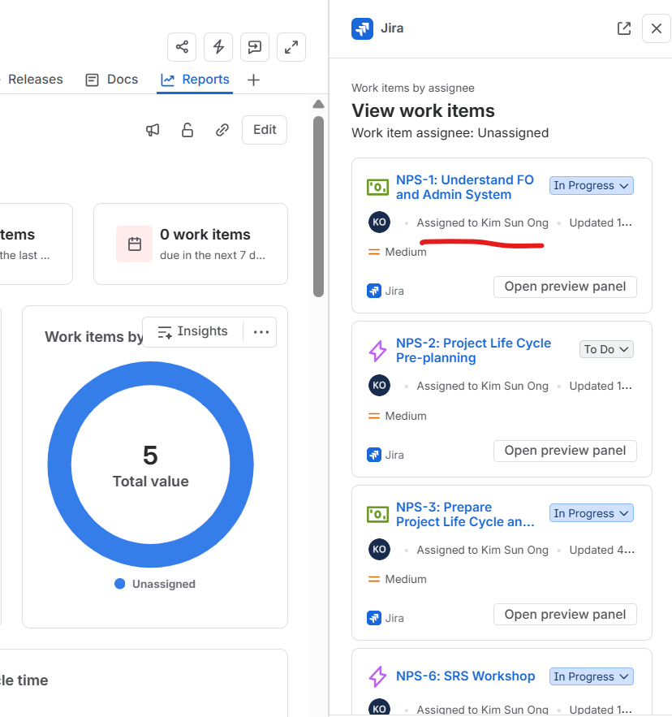Image resolution: width=672 pixels, height=717 pixels.
Task: Open the three-dot more menu on chart
Action: [261, 332]
